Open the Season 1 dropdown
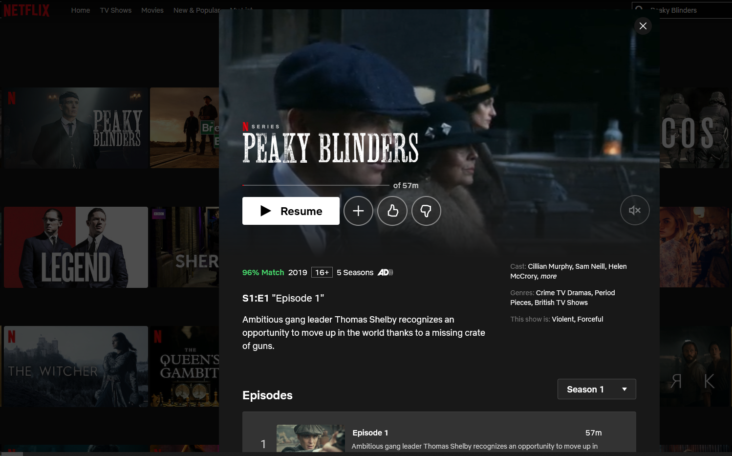This screenshot has width=732, height=456. click(x=597, y=389)
